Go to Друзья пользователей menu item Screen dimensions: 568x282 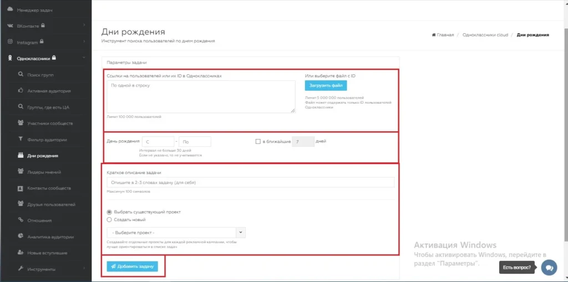[x=51, y=204]
